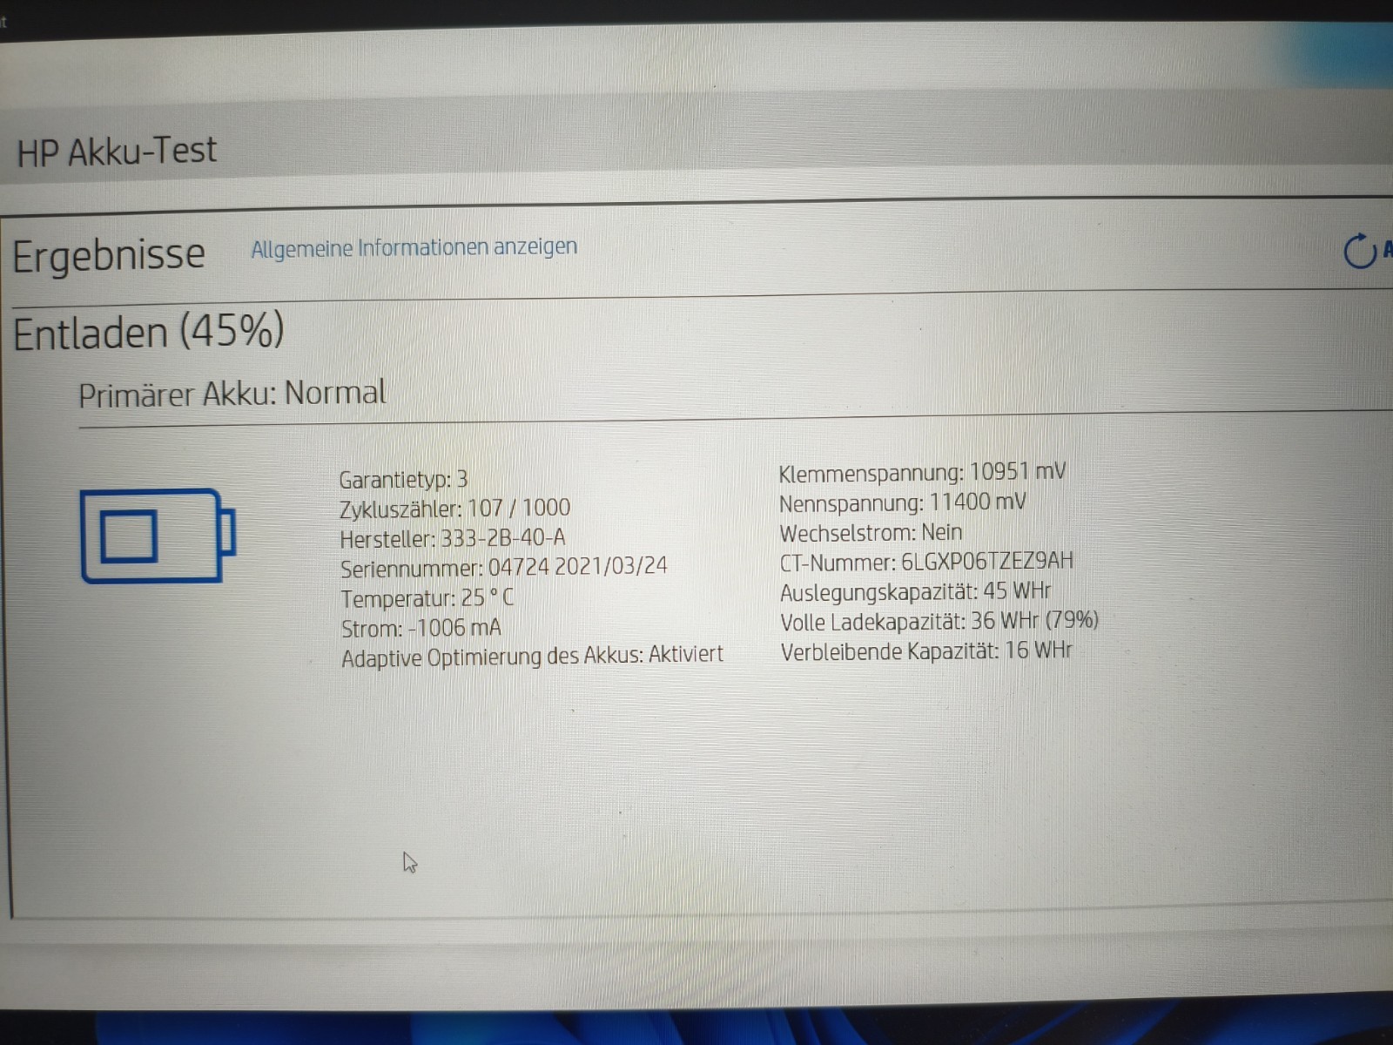Screen dimensions: 1393x1045
Task: Select 'Adaptive Optimierung des Akkus: Aktiviert' line
Action: tap(532, 656)
